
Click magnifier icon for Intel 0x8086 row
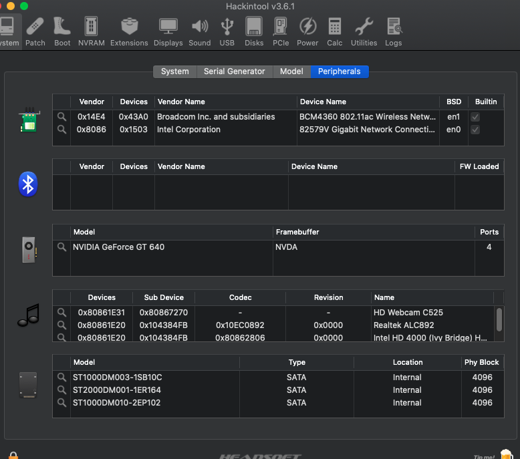coord(61,129)
